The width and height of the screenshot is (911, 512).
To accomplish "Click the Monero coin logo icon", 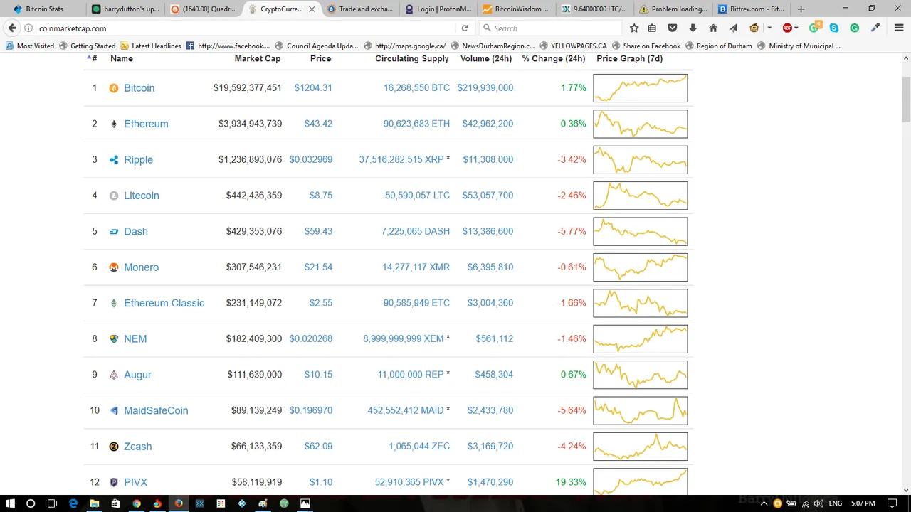I will tap(114, 267).
